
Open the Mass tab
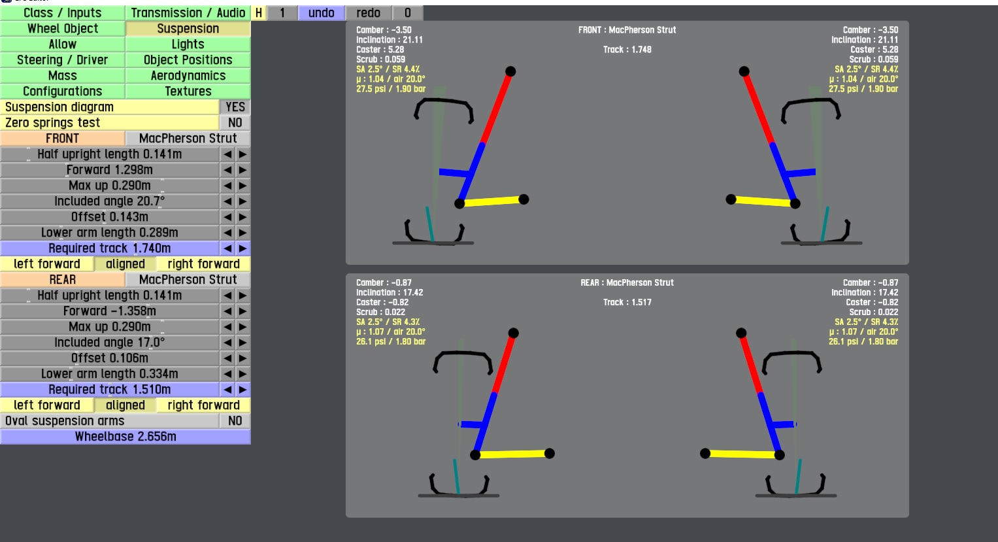pos(63,76)
